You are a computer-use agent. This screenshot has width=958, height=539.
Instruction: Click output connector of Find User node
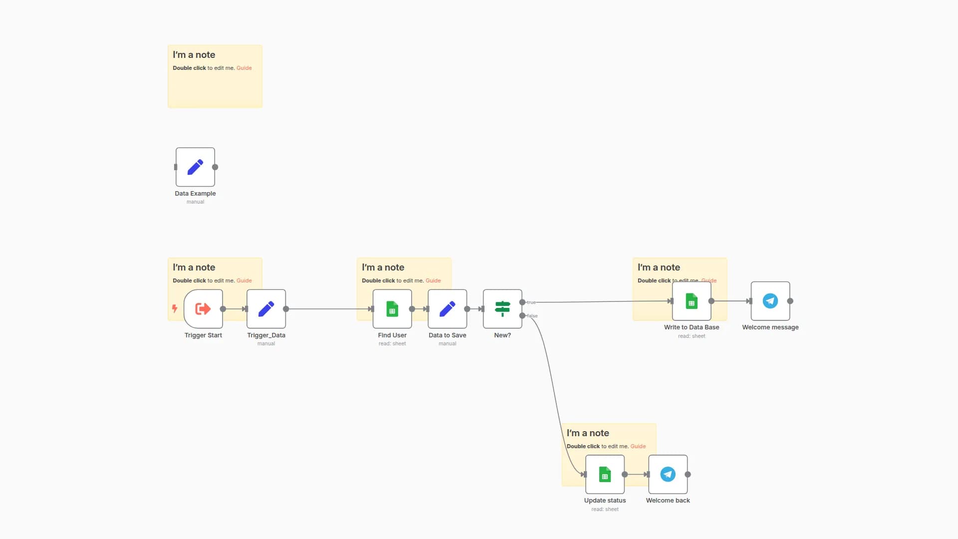click(x=412, y=309)
